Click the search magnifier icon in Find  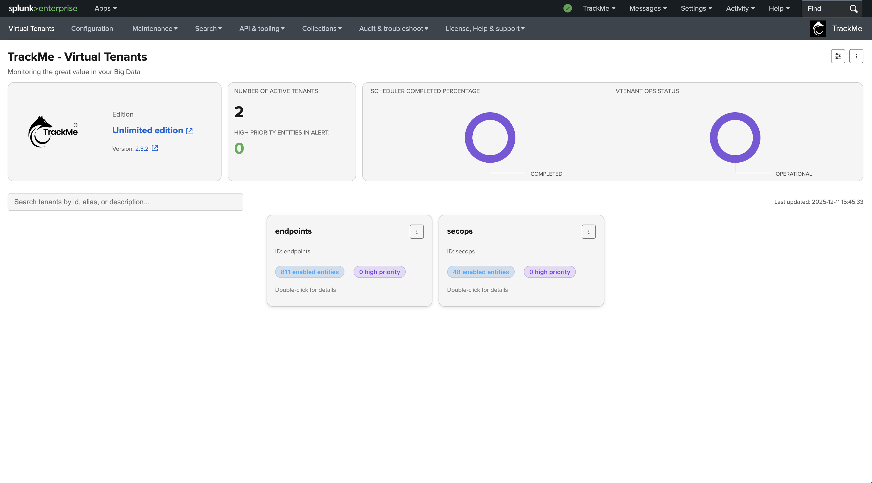click(x=853, y=8)
